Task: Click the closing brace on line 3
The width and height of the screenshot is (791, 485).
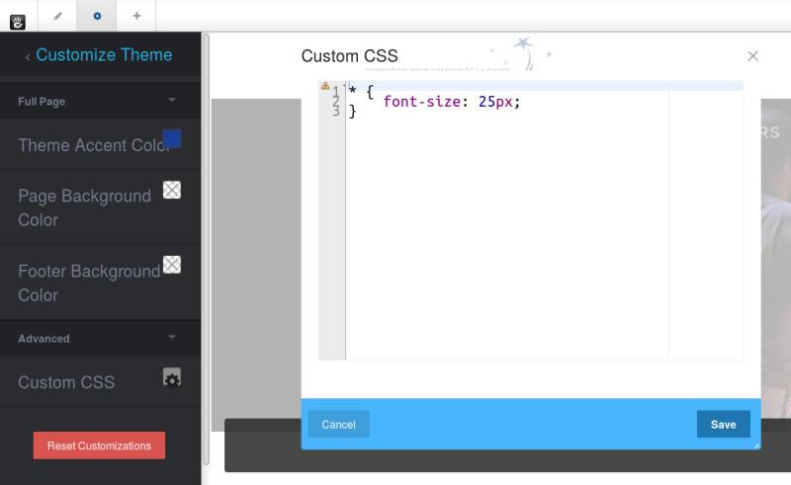Action: (353, 112)
